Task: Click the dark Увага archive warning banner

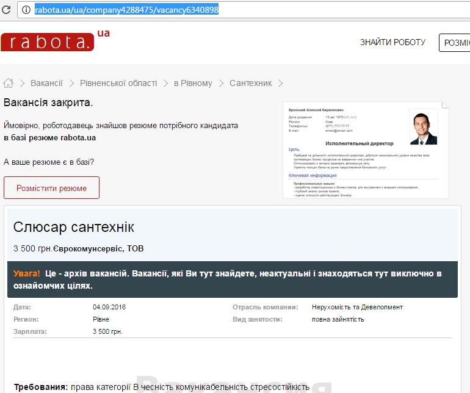Action: tap(232, 279)
